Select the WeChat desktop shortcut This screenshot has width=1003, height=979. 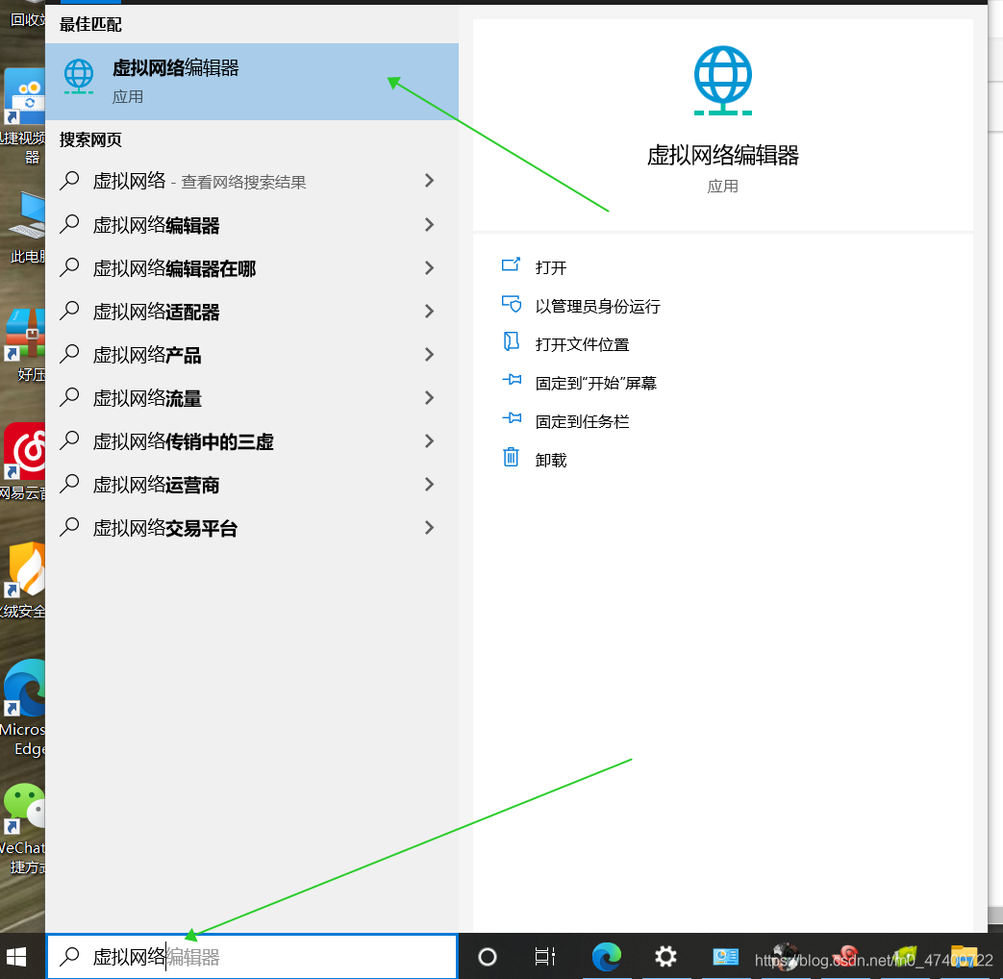(x=23, y=829)
